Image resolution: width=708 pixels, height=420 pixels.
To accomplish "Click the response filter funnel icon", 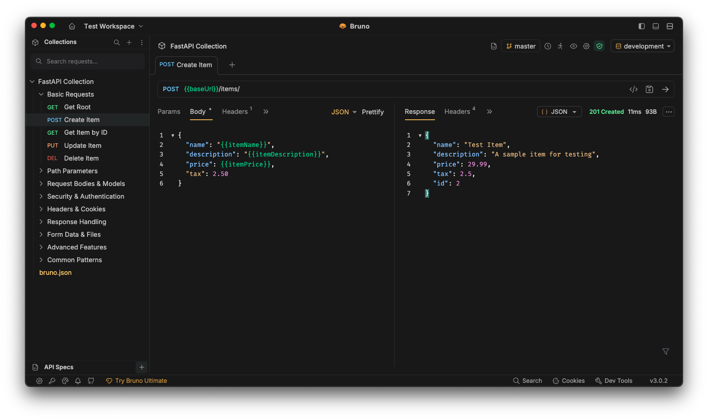I will coord(665,352).
